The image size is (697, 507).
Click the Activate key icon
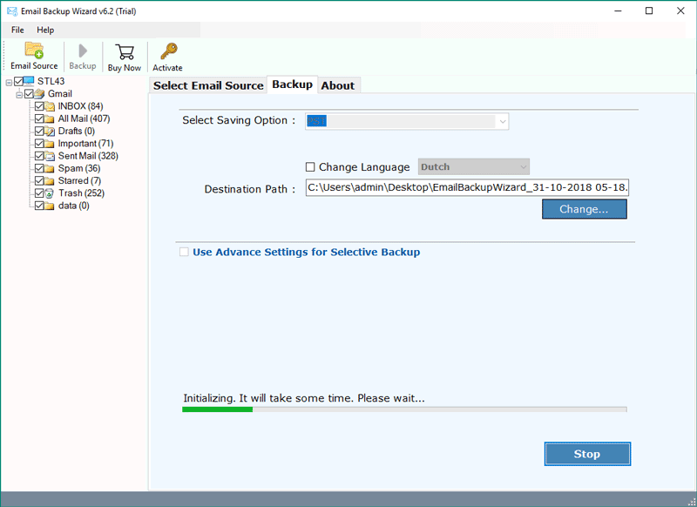[167, 51]
